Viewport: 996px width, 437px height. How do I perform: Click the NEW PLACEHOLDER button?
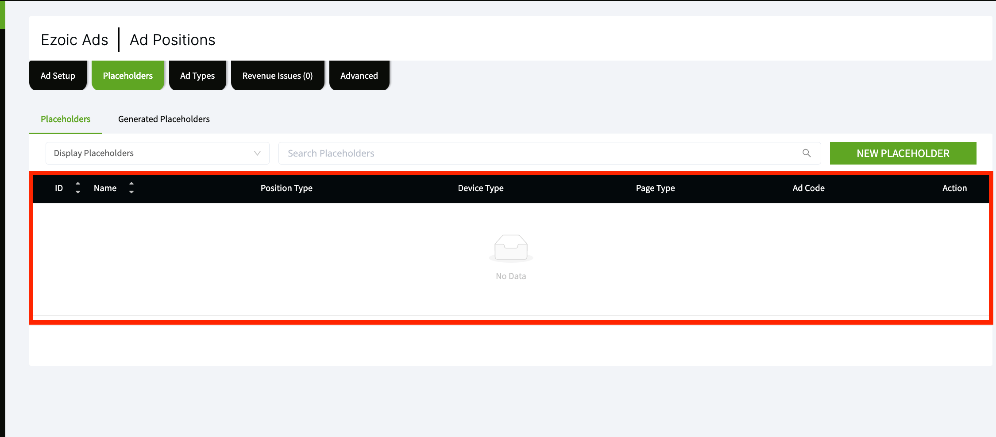point(903,153)
